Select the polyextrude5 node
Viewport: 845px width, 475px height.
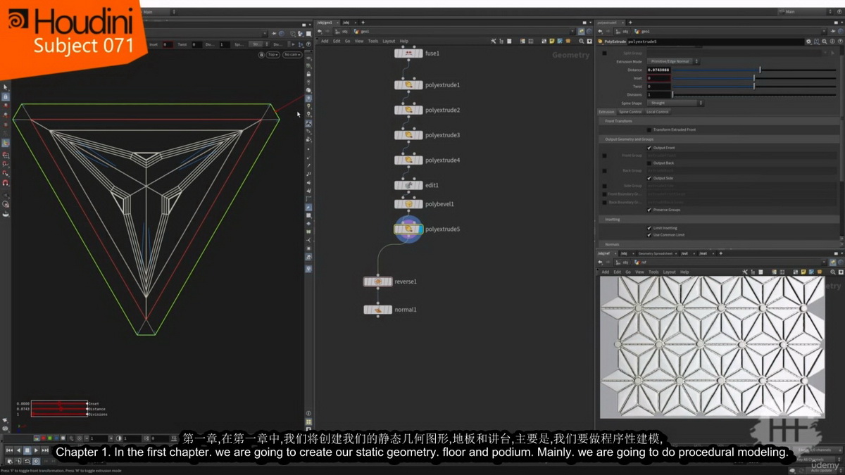point(408,229)
